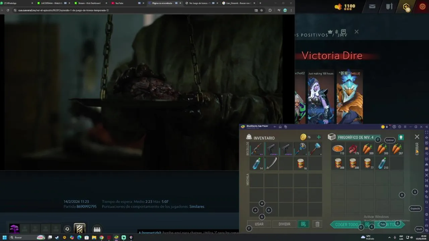
Task: Open BlueStacks settings gear in side toolbar
Action: [x=426, y=214]
